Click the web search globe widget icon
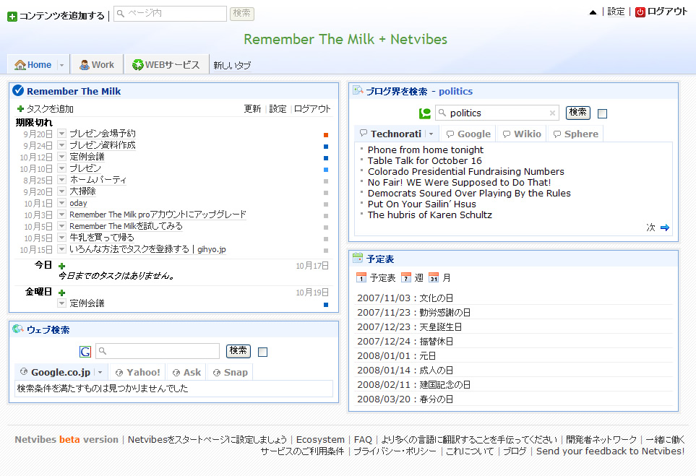This screenshot has height=476, width=696. click(18, 329)
